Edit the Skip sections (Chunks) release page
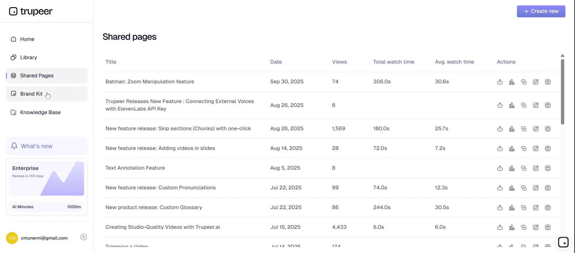575x253 pixels. 536,129
